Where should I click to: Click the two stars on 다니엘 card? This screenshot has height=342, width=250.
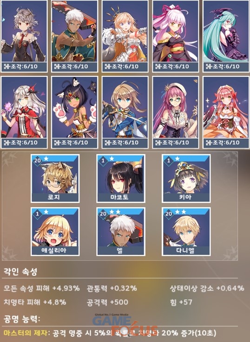click(x=180, y=212)
